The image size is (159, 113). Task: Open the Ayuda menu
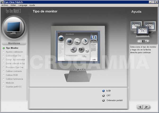point(32,5)
